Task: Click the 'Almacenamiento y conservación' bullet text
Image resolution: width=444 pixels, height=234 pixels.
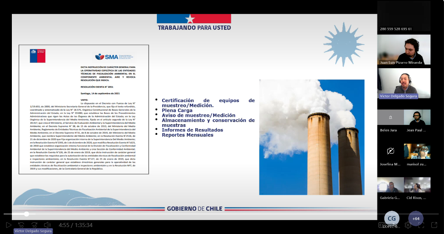Action: [x=208, y=123]
